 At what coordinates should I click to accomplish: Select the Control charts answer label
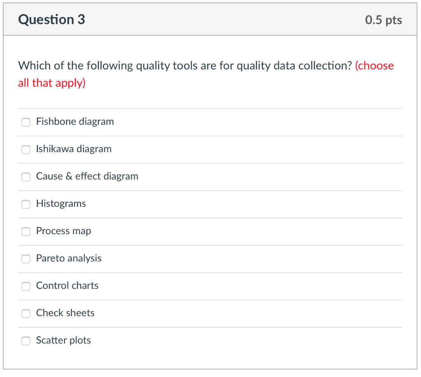(67, 285)
